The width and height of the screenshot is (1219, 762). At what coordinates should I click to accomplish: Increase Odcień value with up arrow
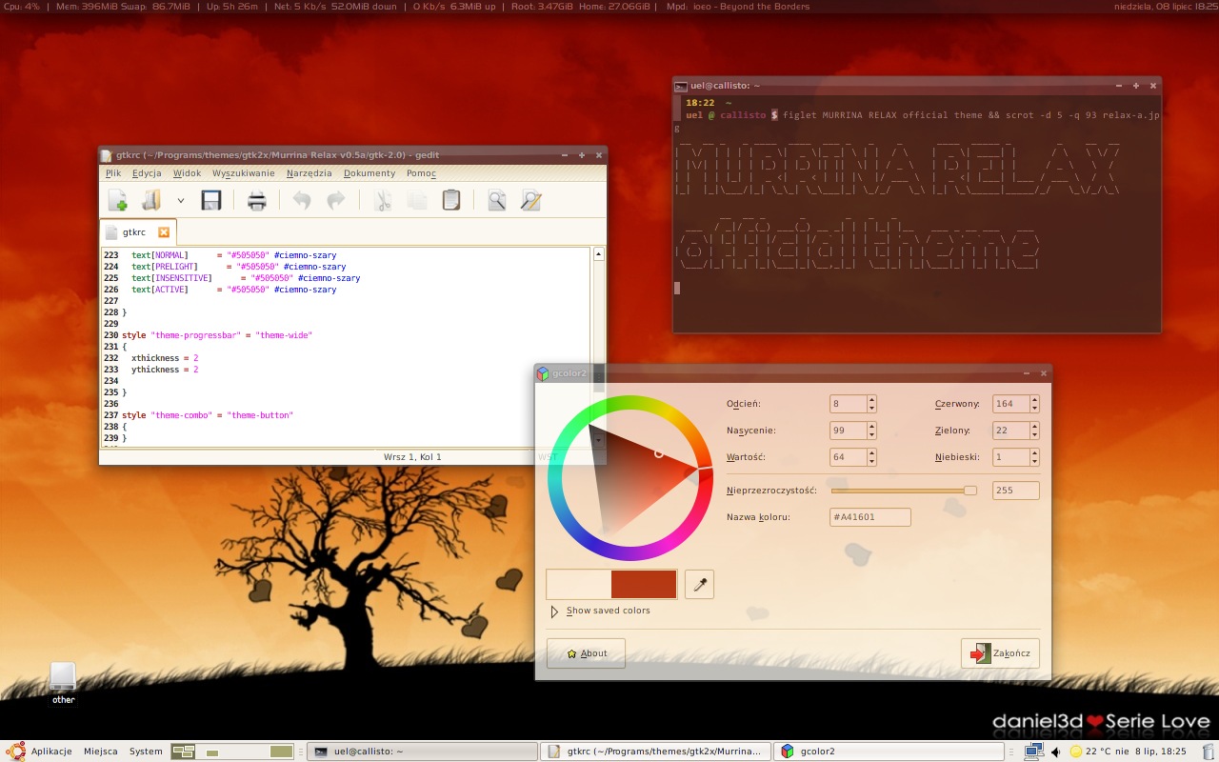pyautogui.click(x=871, y=399)
